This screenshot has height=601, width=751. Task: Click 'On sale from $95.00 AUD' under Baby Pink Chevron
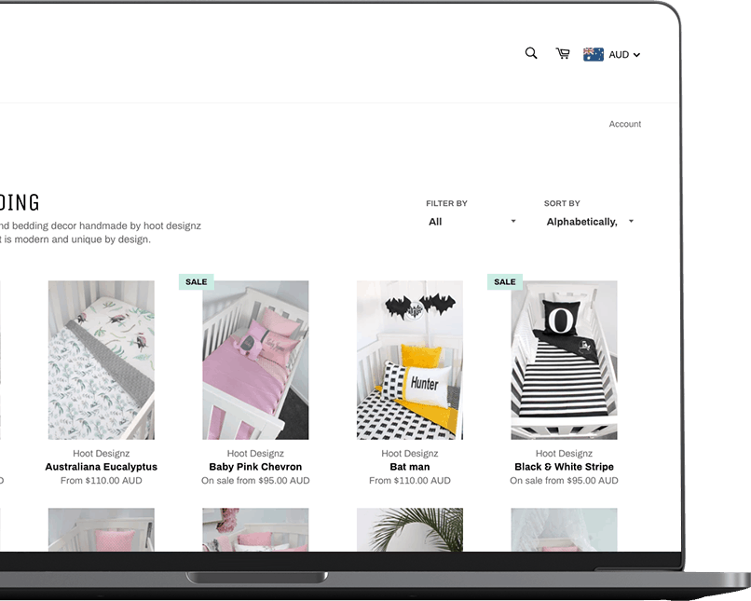coord(255,480)
